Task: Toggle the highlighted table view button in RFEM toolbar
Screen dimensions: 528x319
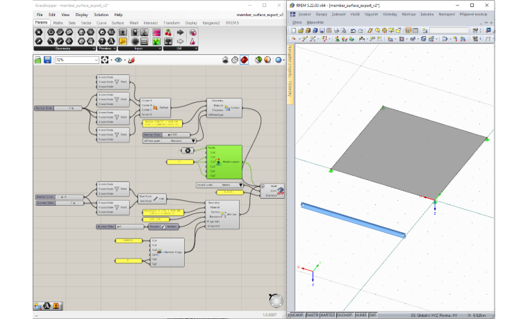Action: (408, 31)
